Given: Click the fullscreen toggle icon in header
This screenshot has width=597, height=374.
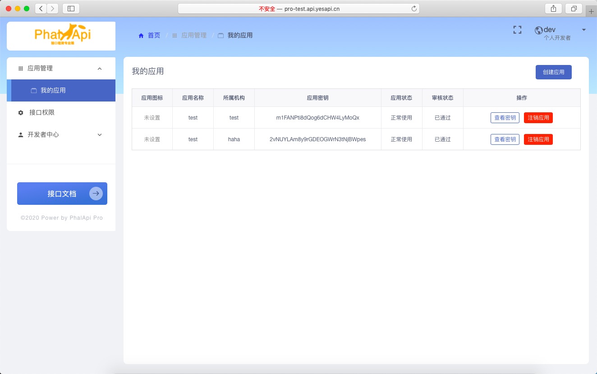Looking at the screenshot, I should pyautogui.click(x=517, y=30).
